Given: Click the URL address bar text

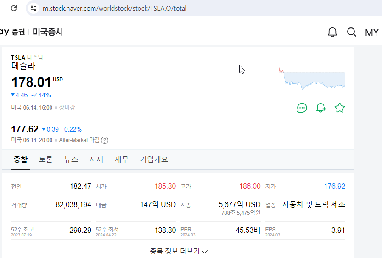Looking at the screenshot, I should click(114, 8).
